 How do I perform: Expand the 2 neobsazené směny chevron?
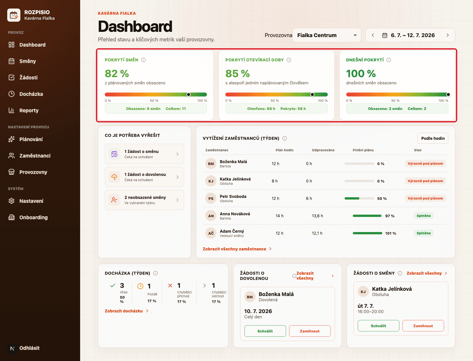coord(177,200)
